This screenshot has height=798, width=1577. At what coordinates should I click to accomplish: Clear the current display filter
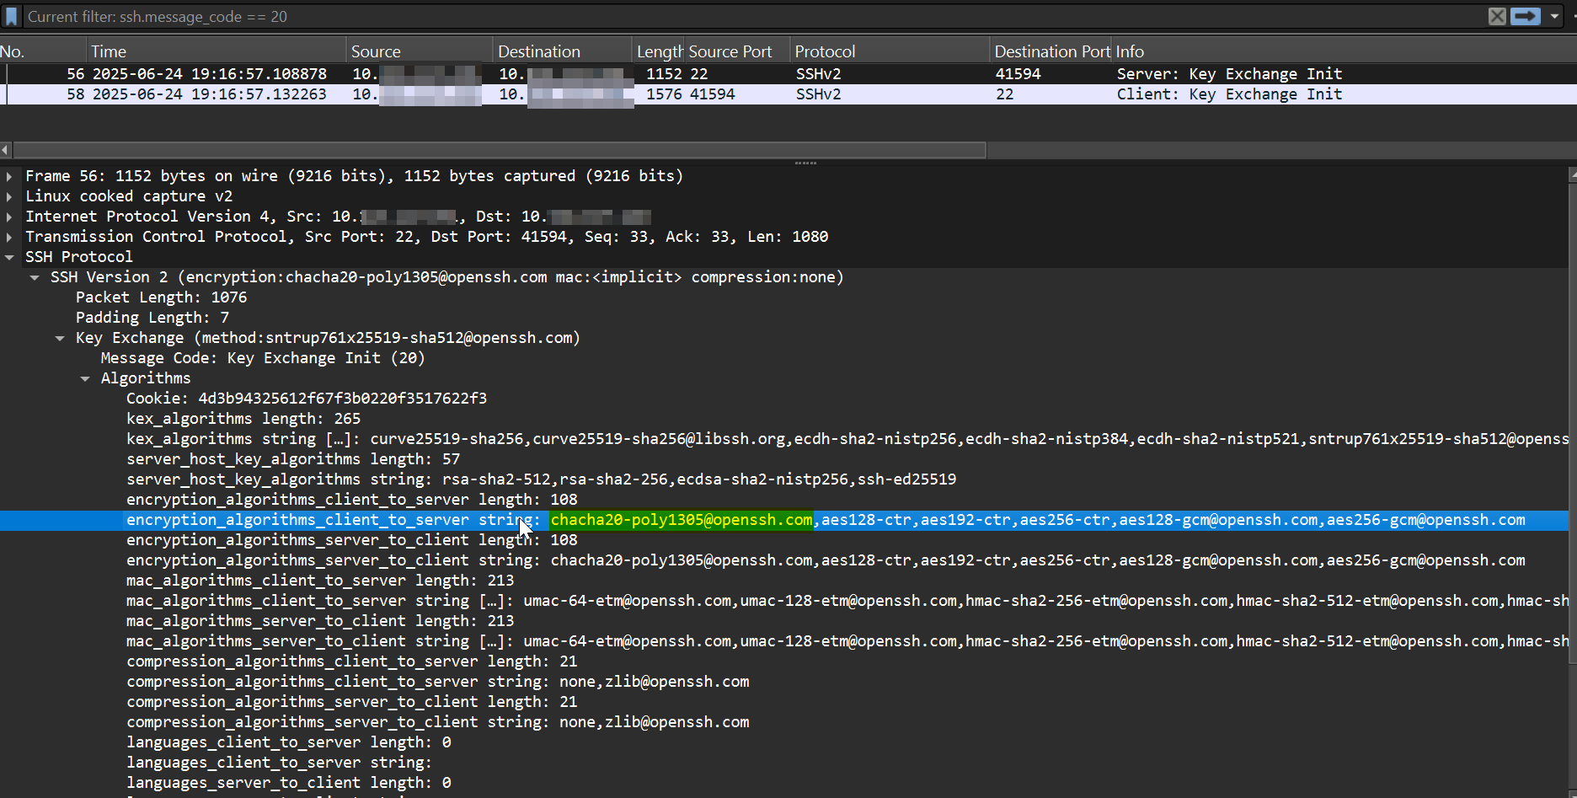(1497, 16)
